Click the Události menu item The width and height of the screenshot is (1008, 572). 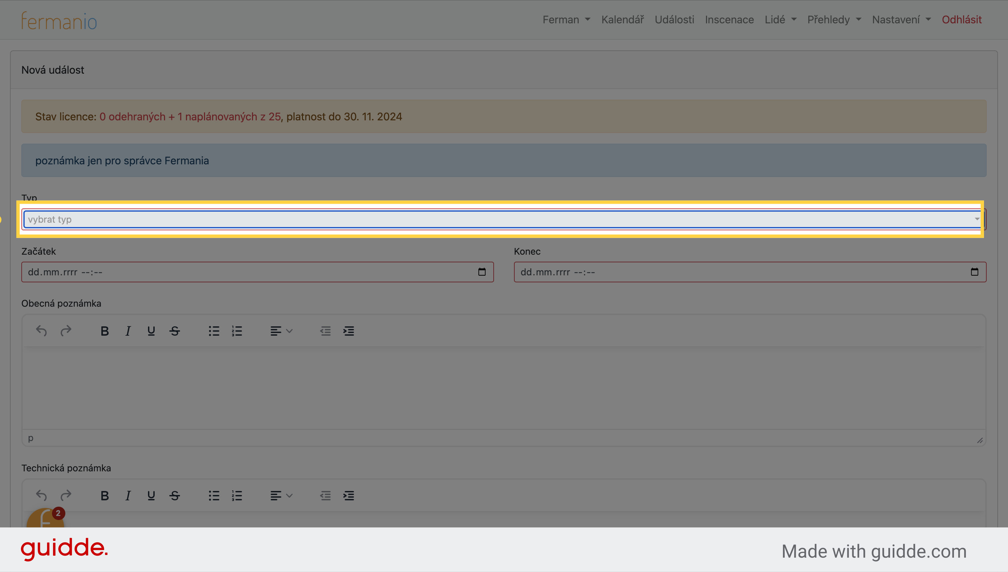tap(674, 19)
